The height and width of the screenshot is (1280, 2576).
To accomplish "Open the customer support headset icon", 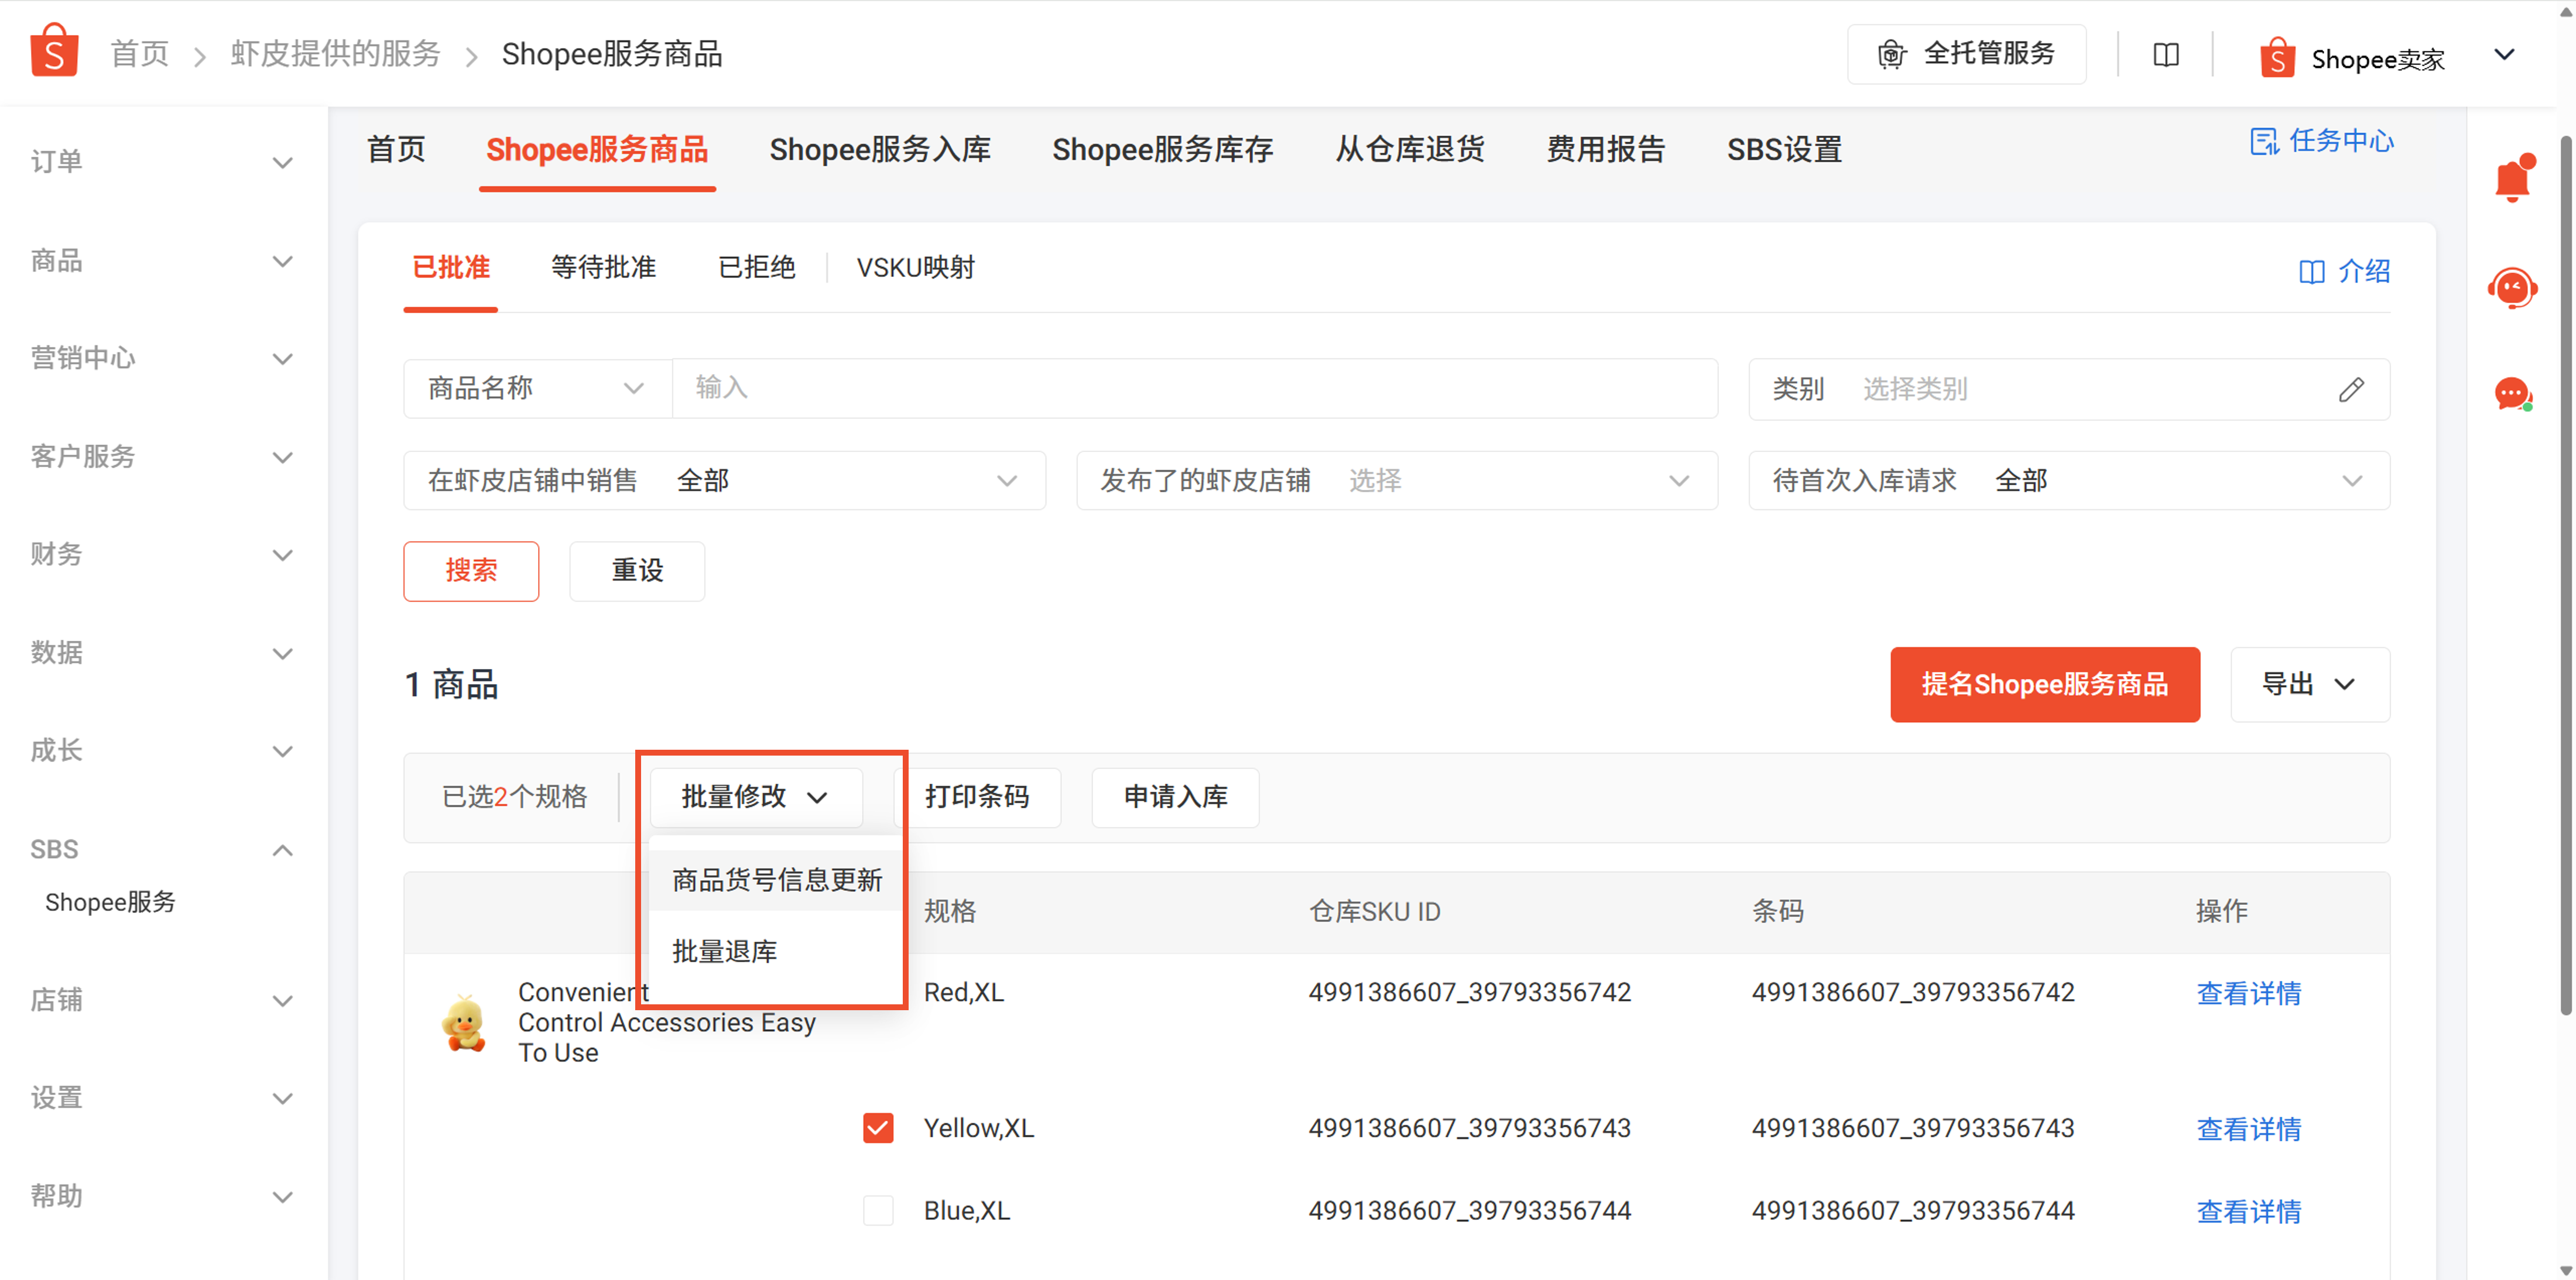I will [x=2513, y=288].
